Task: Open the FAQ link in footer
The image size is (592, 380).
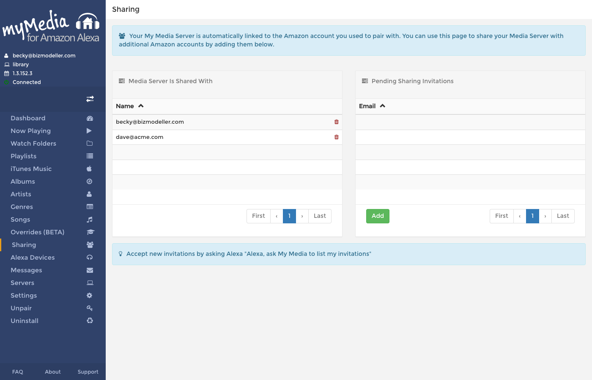Action: coord(18,372)
